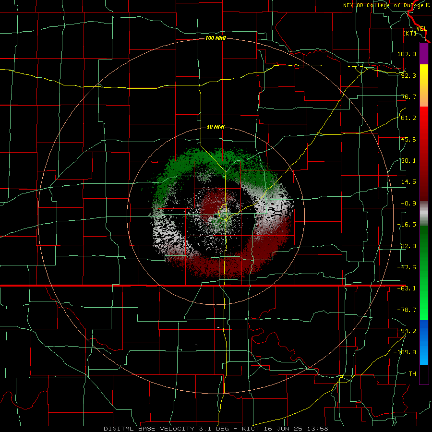The height and width of the screenshot is (432, 432).
Task: Click the -78.7 velocity scale value
Action: (x=407, y=310)
